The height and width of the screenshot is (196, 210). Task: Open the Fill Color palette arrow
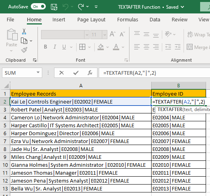coord(107,47)
